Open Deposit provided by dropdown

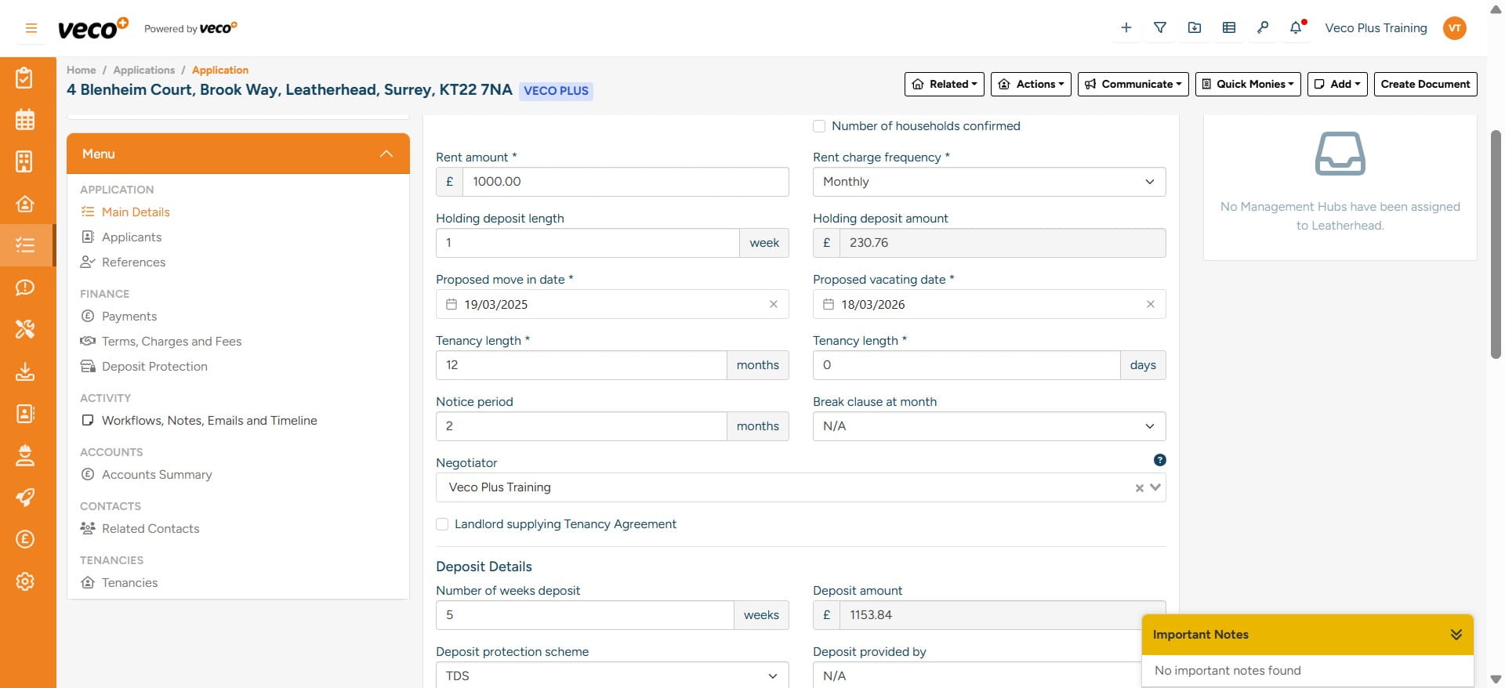point(977,675)
